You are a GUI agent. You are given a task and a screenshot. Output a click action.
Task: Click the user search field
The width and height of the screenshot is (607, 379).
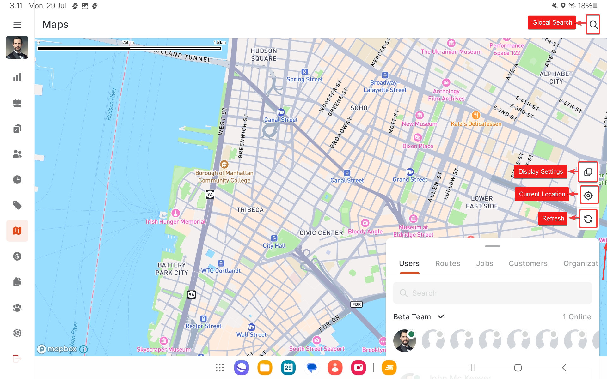click(x=492, y=293)
